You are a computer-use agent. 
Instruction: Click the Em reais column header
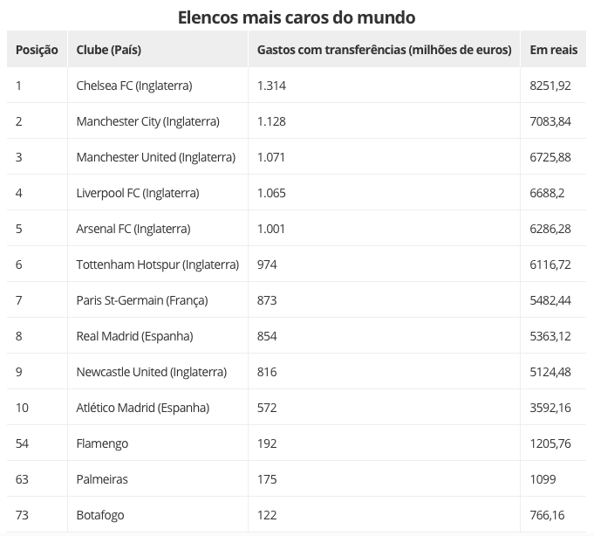pyautogui.click(x=553, y=50)
